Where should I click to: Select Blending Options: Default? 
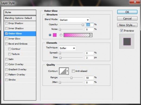click(x=20, y=18)
